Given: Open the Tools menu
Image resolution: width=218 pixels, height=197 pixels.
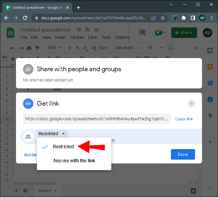Looking at the screenshot, I should 106,37.
